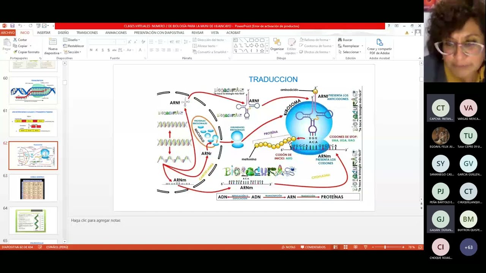This screenshot has height=273, width=486.
Task: Toggle italic K formatting
Action: tap(96, 50)
